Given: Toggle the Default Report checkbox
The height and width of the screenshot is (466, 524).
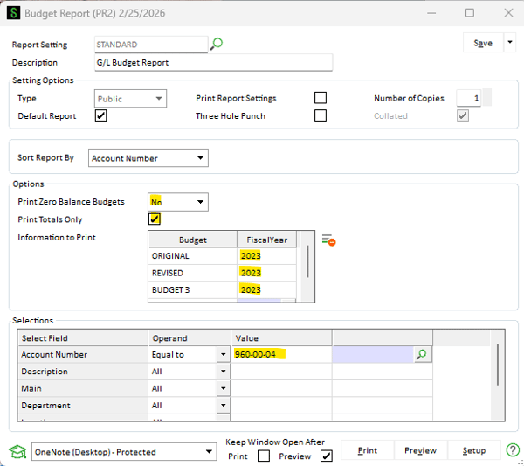Looking at the screenshot, I should point(100,116).
